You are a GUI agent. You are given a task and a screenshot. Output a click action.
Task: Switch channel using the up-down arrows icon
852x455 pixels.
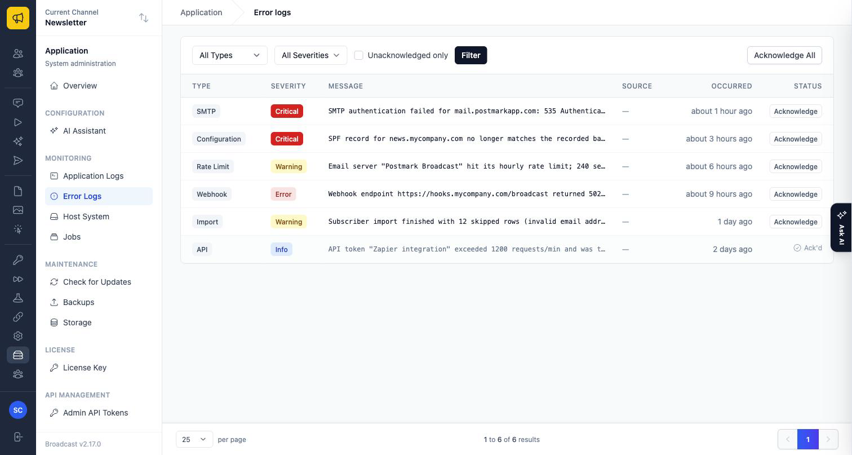pyautogui.click(x=144, y=18)
